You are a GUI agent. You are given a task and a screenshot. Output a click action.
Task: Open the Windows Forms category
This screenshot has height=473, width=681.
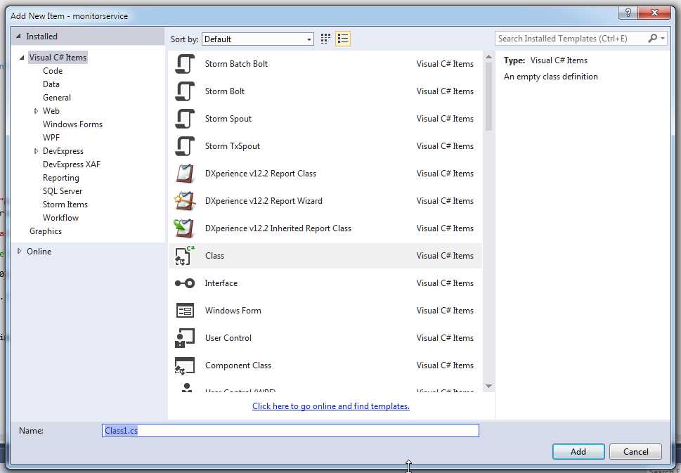tap(72, 124)
